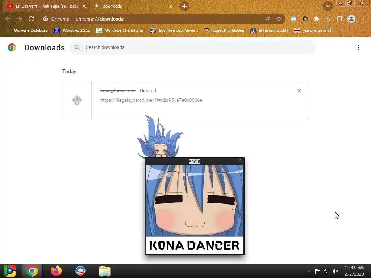Bookmark this page with the star icon
The width and height of the screenshot is (371, 278).
279,19
